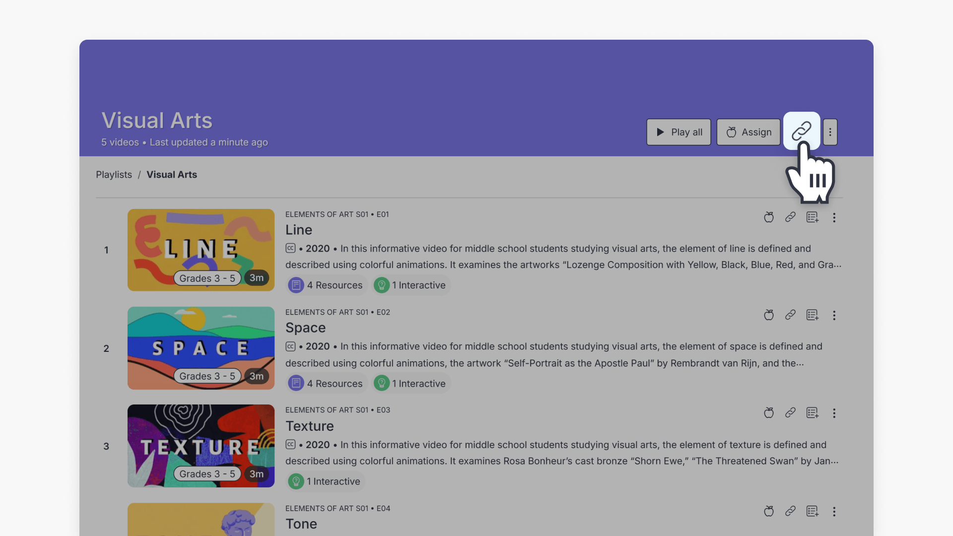Image resolution: width=953 pixels, height=536 pixels.
Task: Click the playlist copy link icon
Action: click(801, 132)
